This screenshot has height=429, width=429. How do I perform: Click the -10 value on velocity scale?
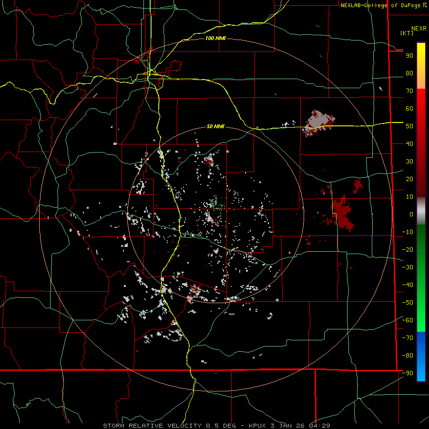coord(408,232)
